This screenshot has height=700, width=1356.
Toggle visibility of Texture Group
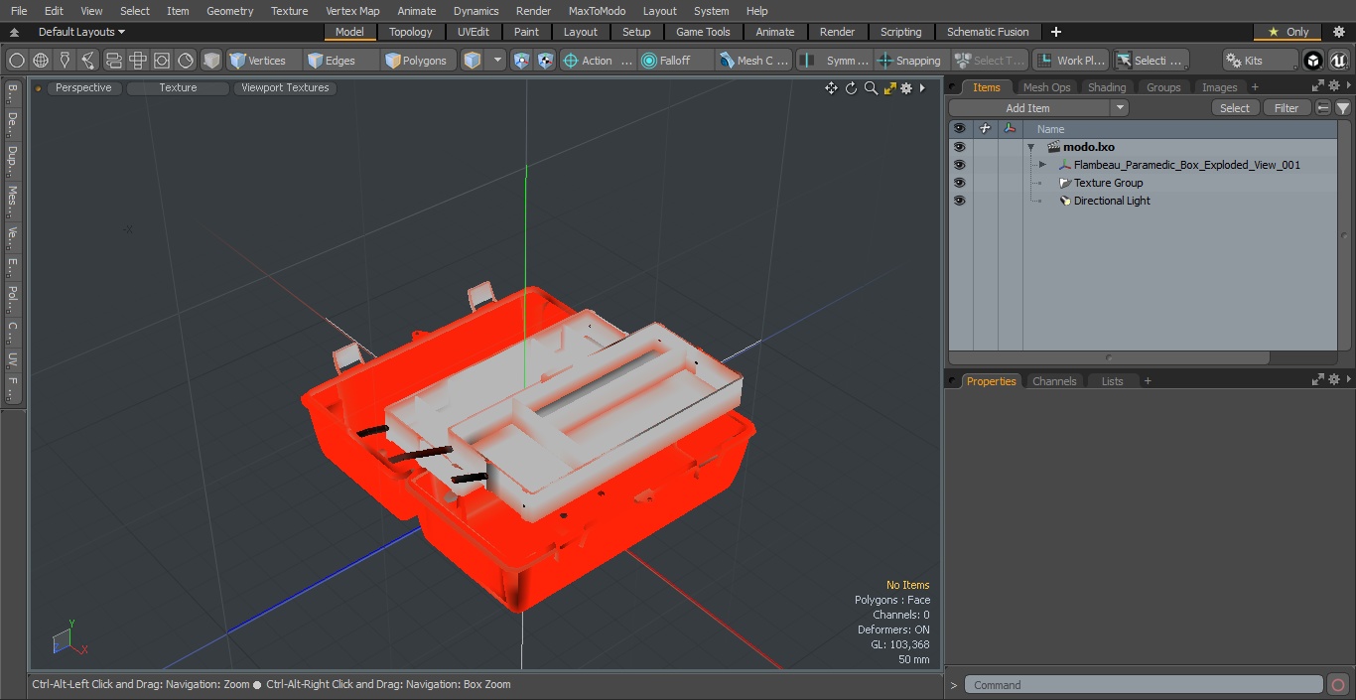(x=959, y=183)
